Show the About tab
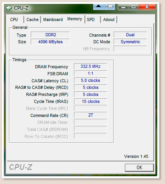165x184 pixels. click(109, 19)
